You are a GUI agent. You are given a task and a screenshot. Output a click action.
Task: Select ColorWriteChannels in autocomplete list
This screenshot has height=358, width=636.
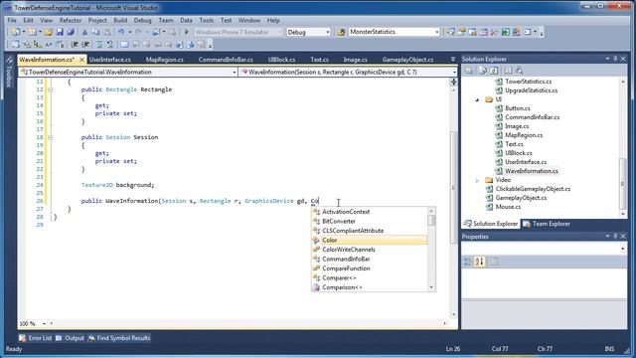click(370, 250)
